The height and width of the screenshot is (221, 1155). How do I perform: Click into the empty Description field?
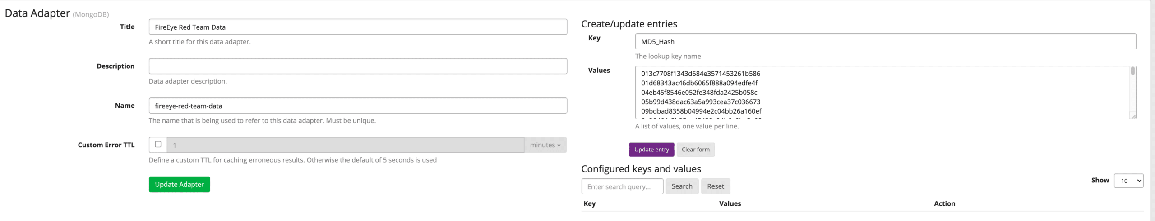[357, 66]
